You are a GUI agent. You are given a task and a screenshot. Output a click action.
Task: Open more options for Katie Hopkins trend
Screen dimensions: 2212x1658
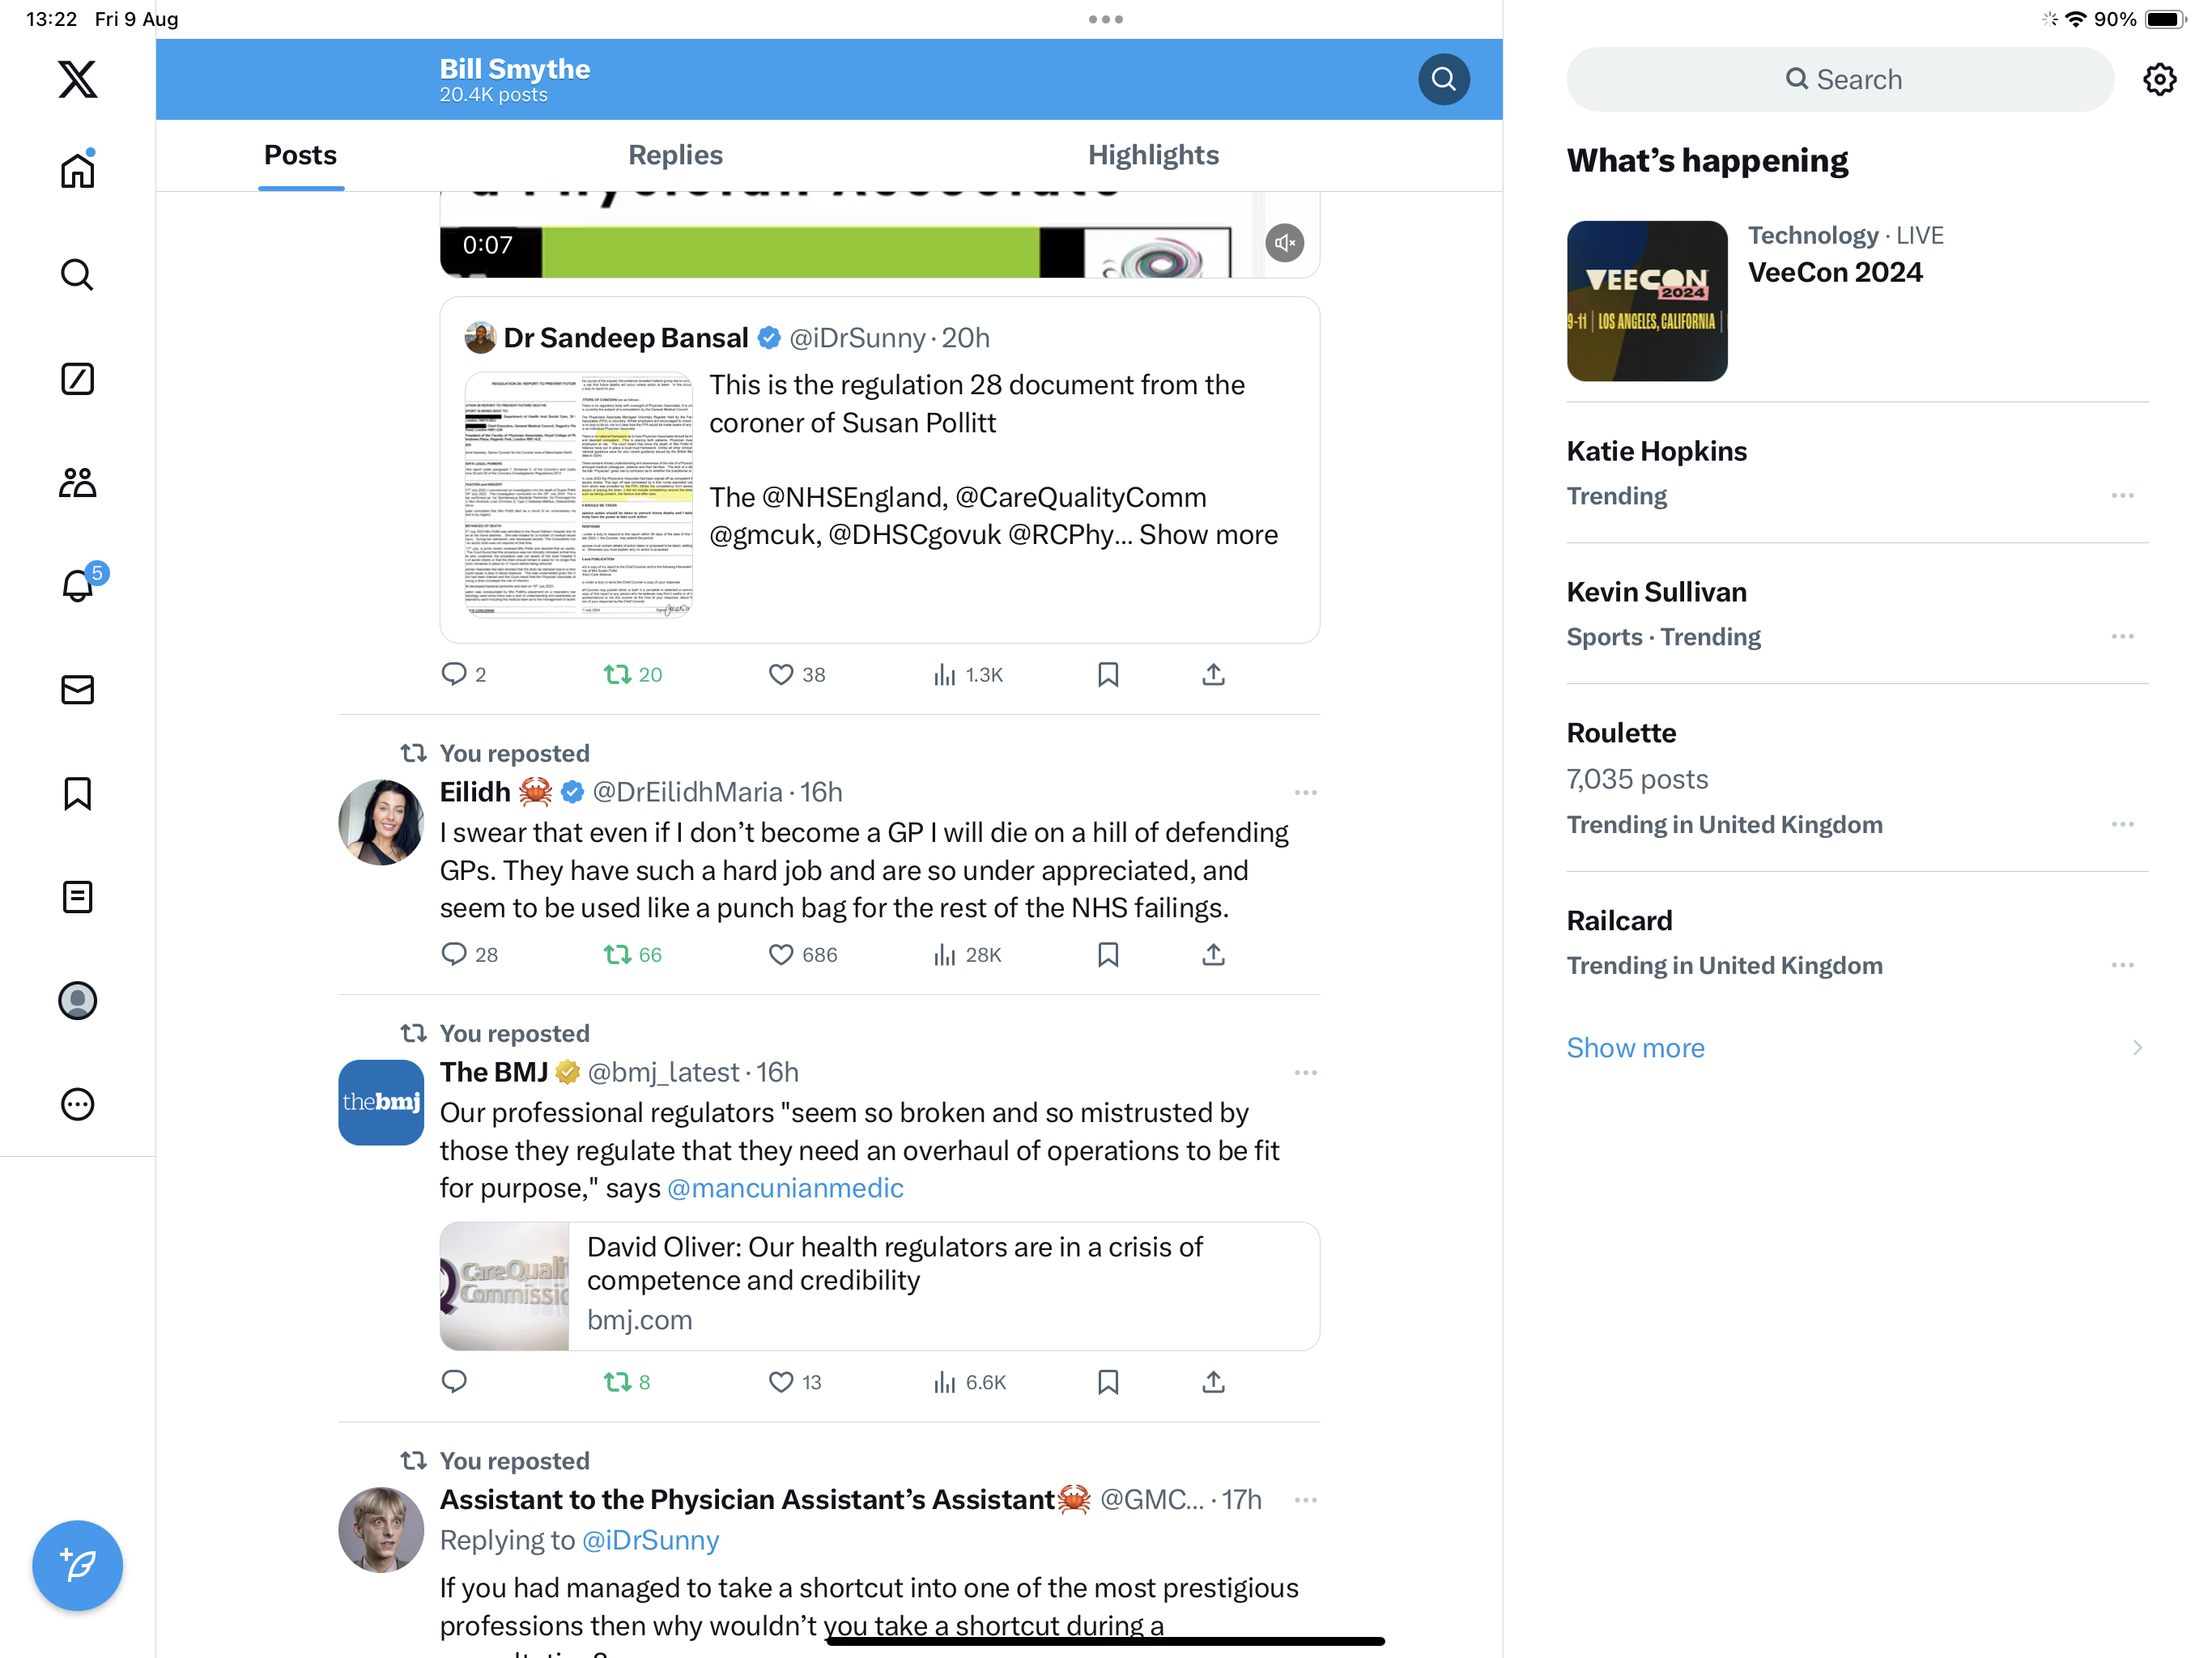tap(2122, 496)
